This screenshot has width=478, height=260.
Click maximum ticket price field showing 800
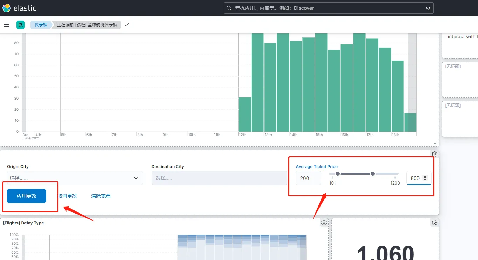coord(419,178)
